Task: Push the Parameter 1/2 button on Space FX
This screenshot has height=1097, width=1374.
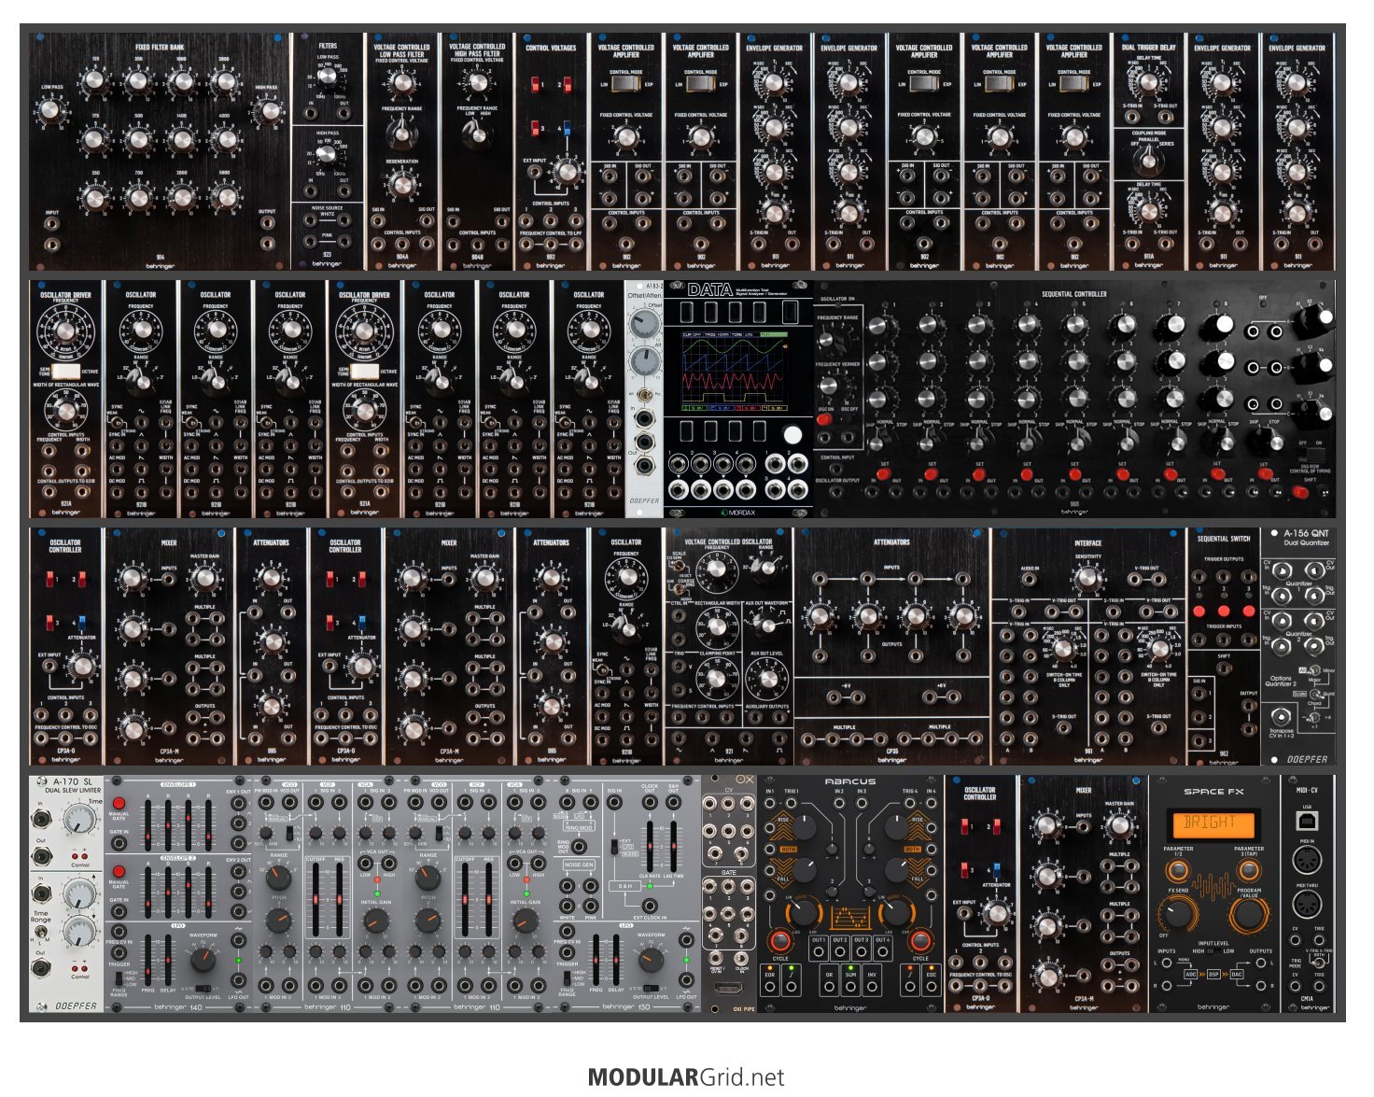Action: click(1178, 871)
